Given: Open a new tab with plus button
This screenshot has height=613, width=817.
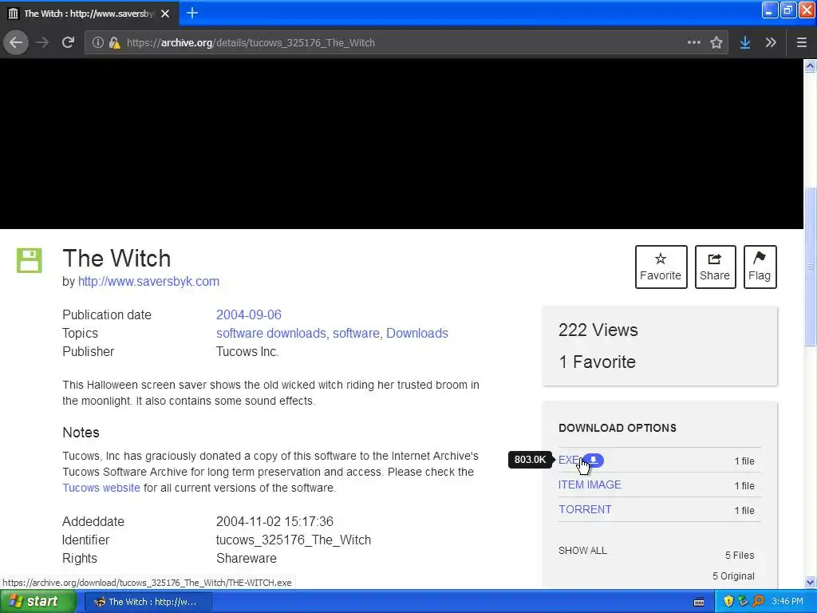Looking at the screenshot, I should (x=192, y=13).
